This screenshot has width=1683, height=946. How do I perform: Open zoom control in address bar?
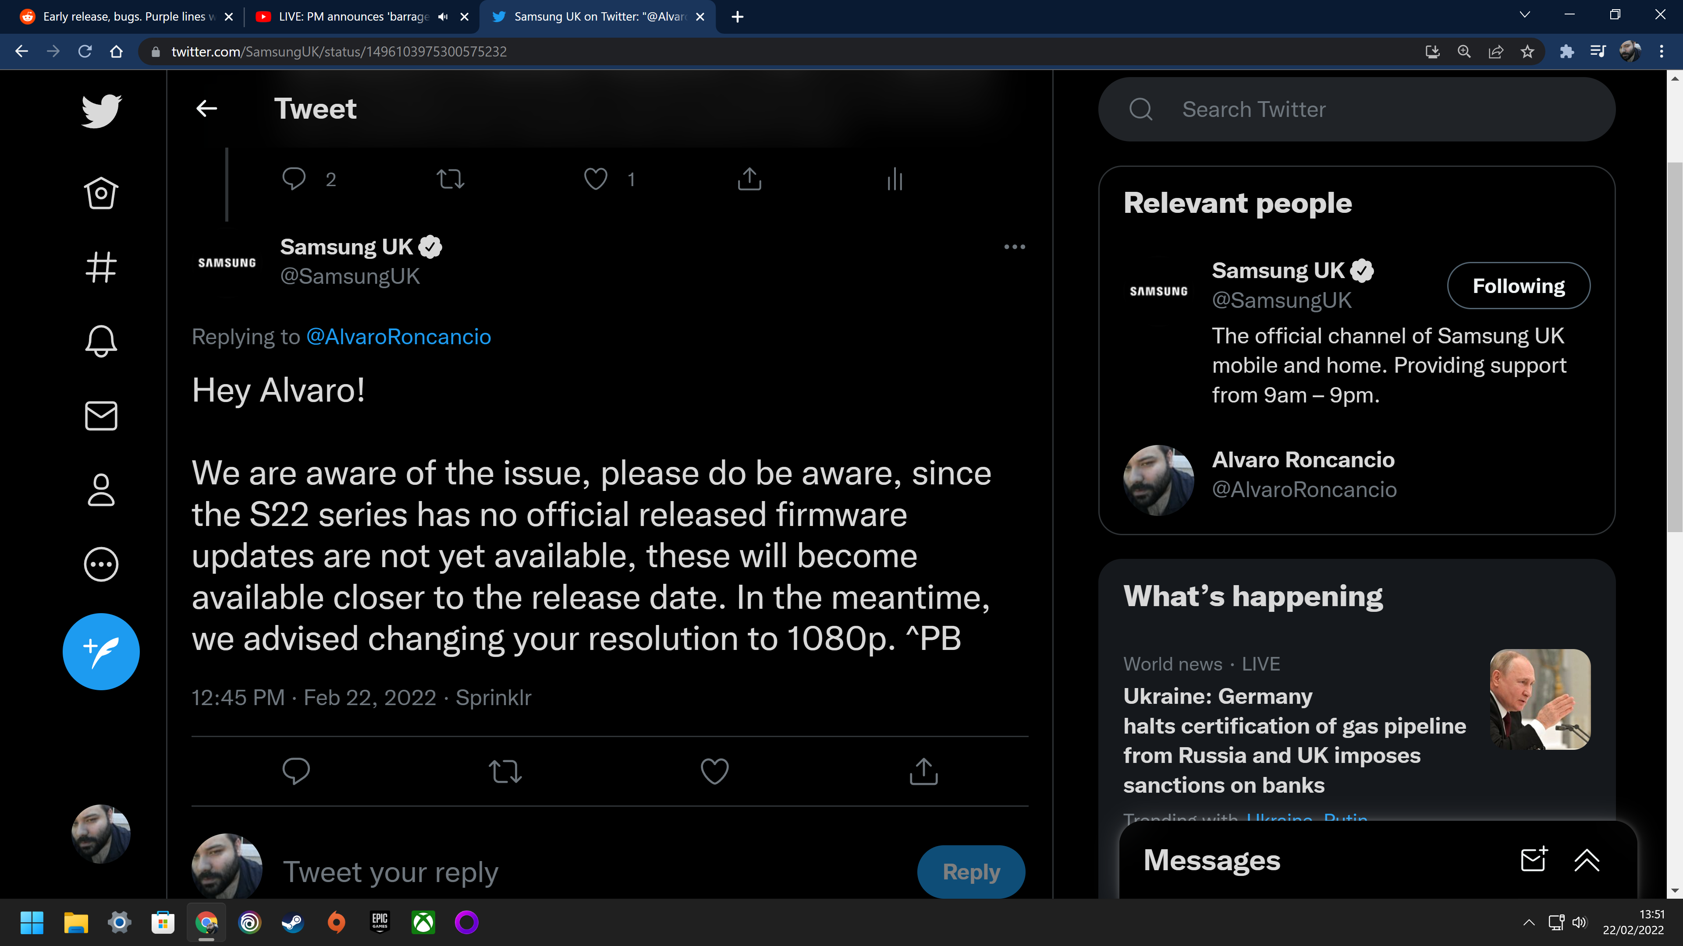1464,51
